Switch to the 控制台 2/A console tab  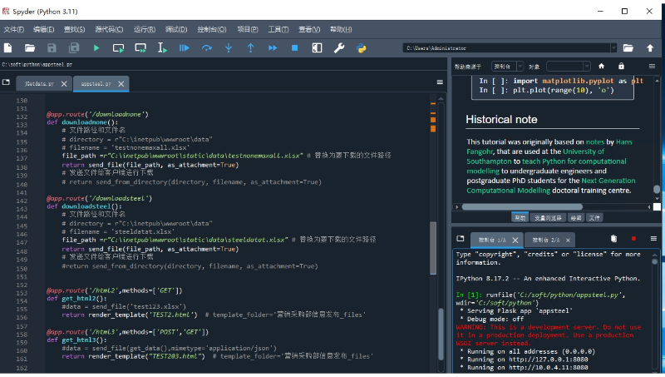click(546, 240)
